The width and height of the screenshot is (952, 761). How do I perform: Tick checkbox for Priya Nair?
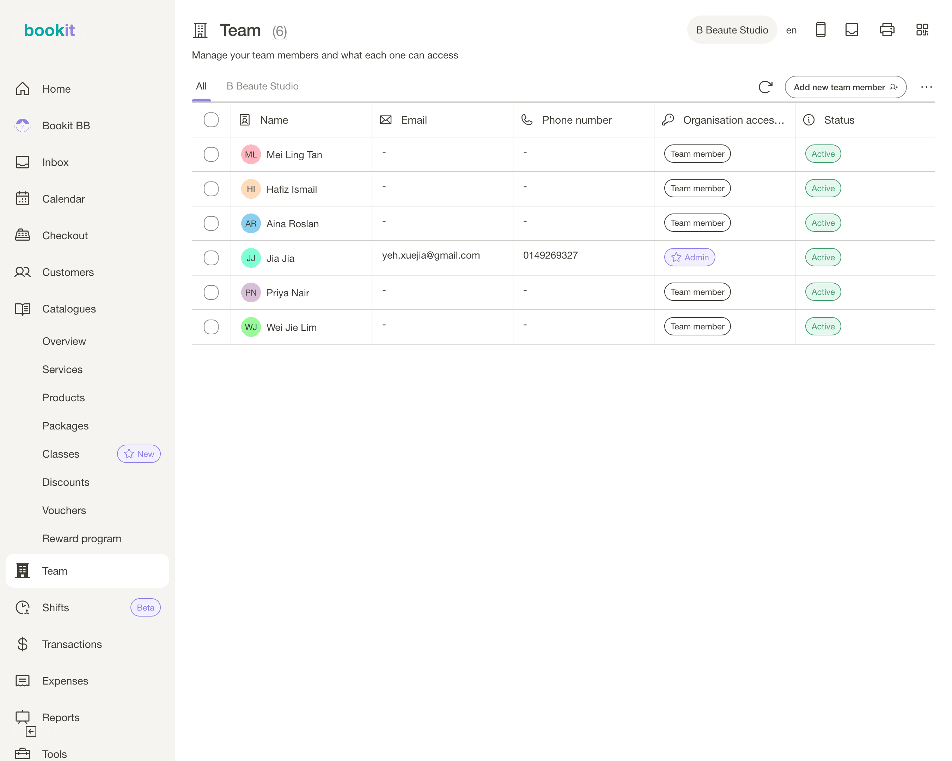point(211,292)
